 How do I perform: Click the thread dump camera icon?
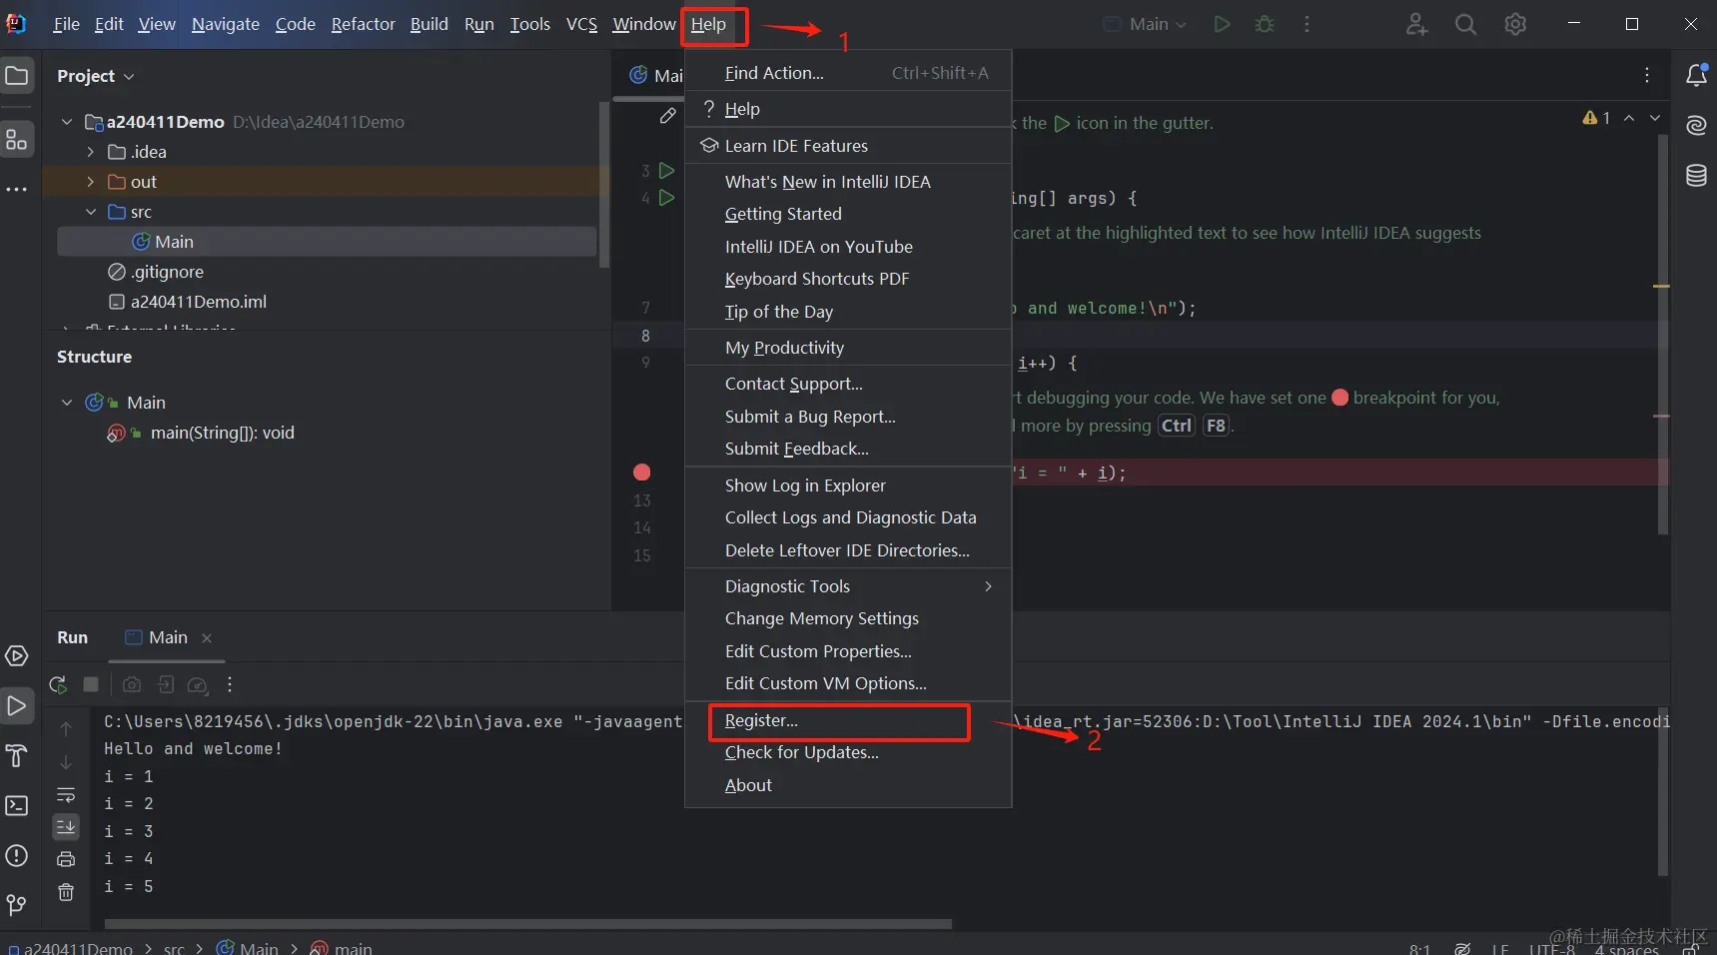click(x=132, y=685)
